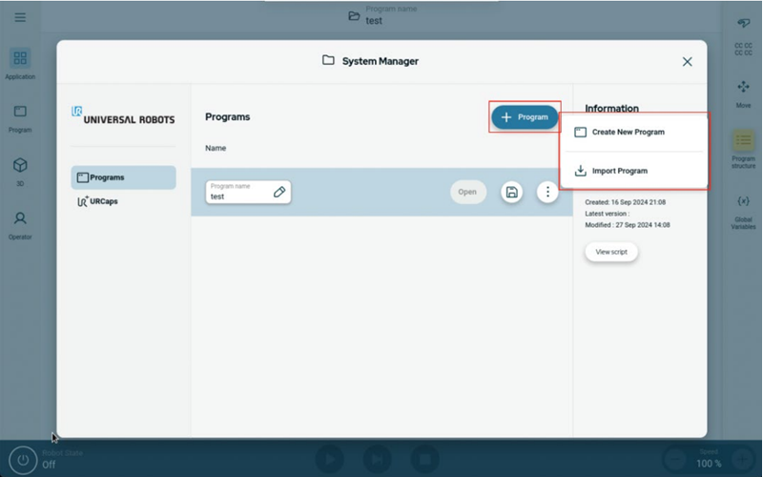
Task: Open the hamburger menu icon
Action: pos(20,17)
